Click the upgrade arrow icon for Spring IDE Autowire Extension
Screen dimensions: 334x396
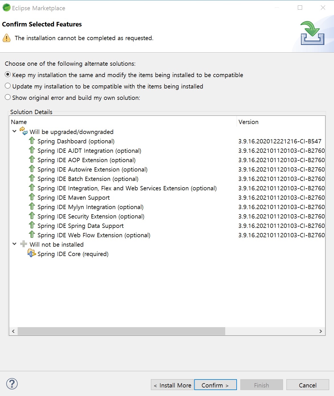[x=32, y=169]
